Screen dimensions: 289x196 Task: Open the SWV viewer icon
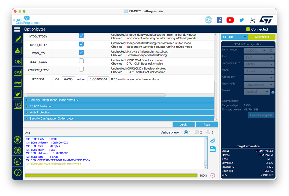pyautogui.click(x=18, y=83)
